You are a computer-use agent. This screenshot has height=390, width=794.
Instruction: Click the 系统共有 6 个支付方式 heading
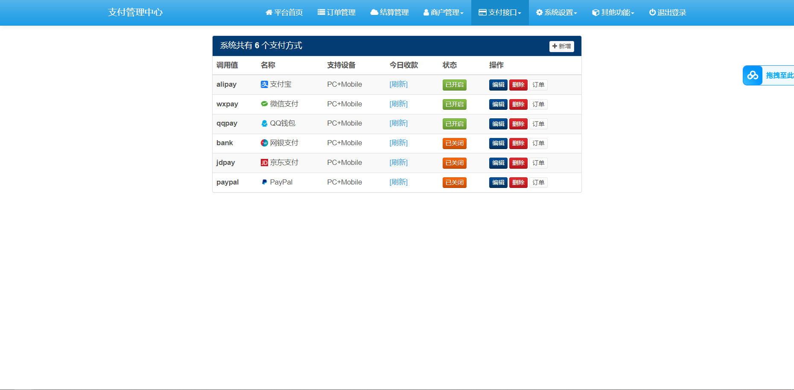(261, 46)
